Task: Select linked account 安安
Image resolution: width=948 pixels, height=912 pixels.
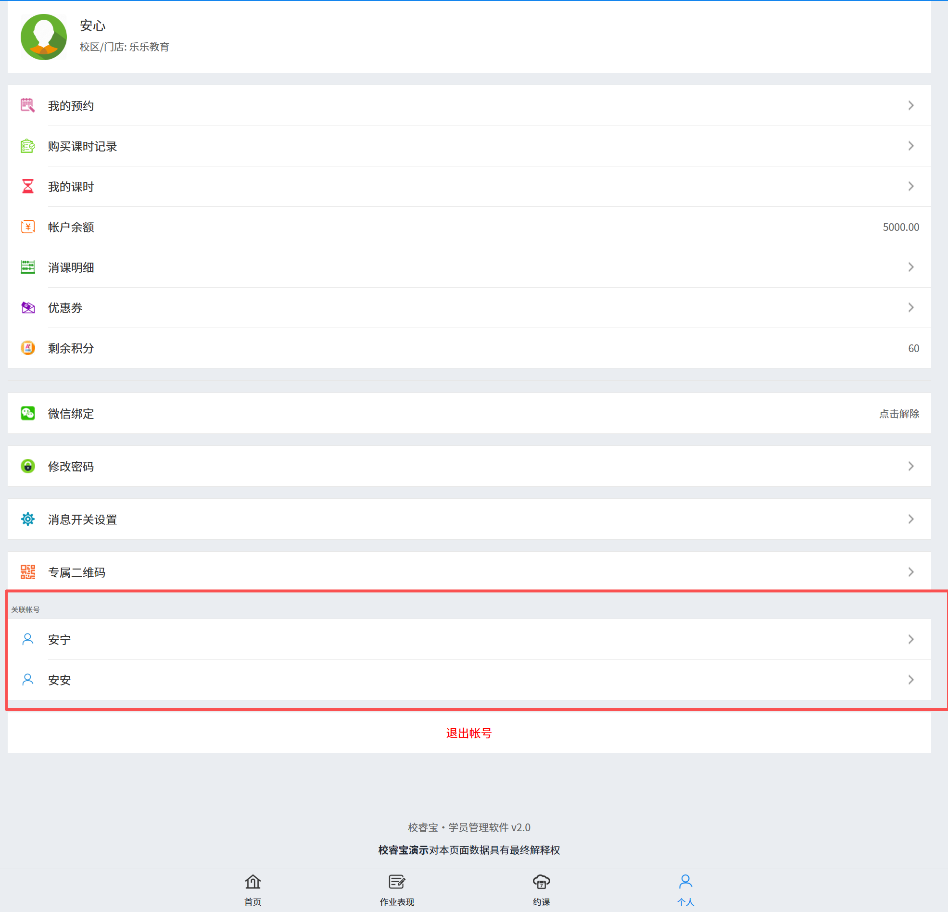Action: point(60,680)
